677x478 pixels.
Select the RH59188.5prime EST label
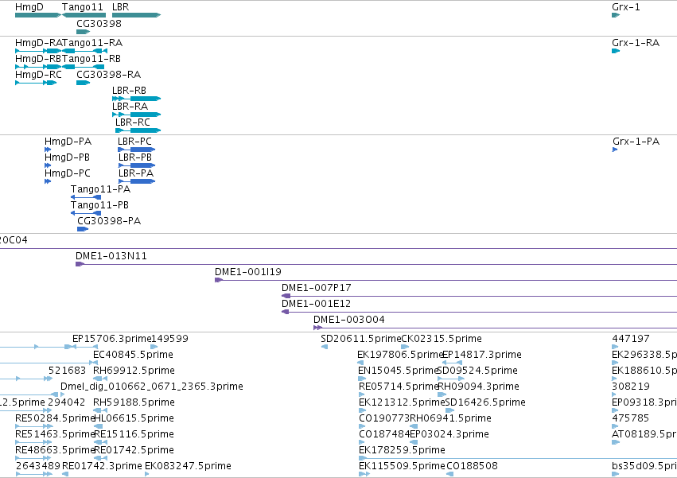coord(134,402)
